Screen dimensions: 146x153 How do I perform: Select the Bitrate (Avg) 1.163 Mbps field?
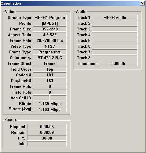pos(50,109)
